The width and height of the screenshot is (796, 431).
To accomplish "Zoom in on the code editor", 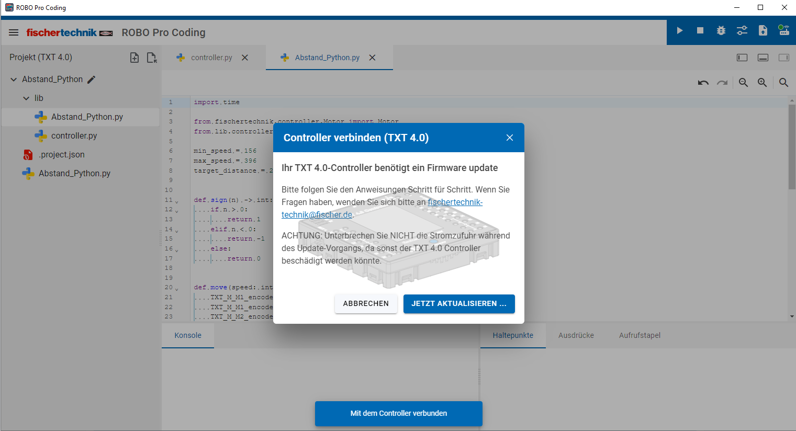I will pyautogui.click(x=763, y=83).
